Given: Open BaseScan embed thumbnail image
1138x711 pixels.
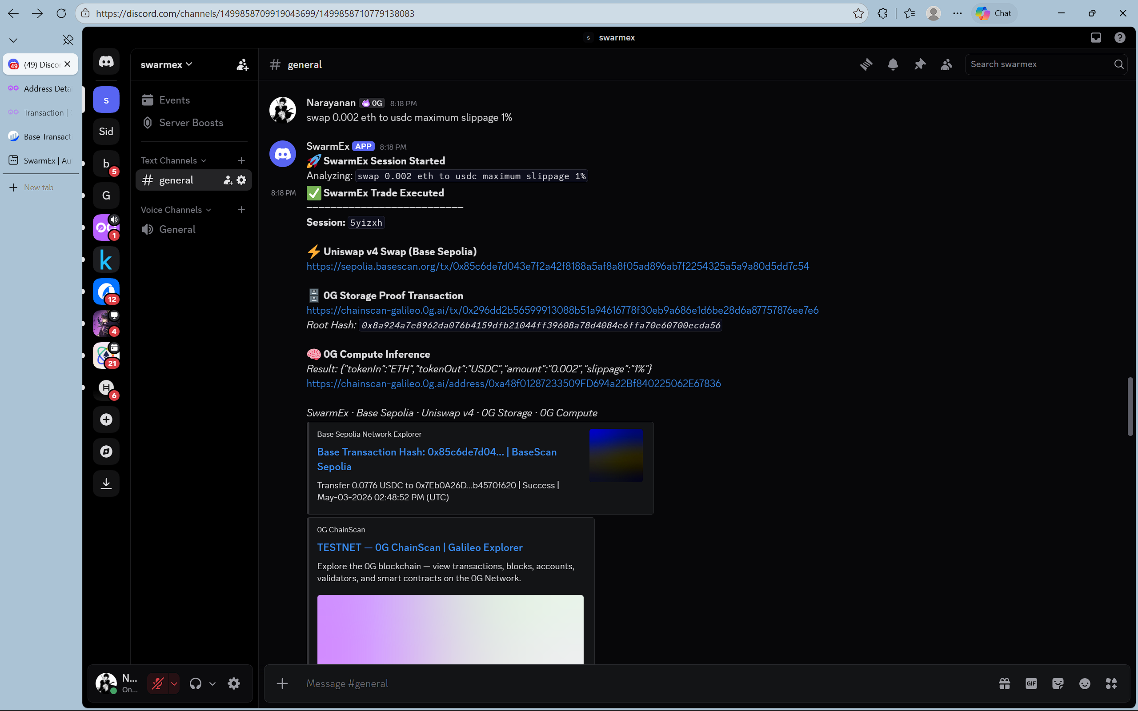Looking at the screenshot, I should pyautogui.click(x=616, y=455).
